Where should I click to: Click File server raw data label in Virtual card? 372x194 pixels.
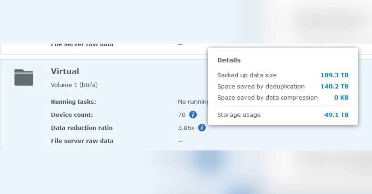tap(82, 141)
